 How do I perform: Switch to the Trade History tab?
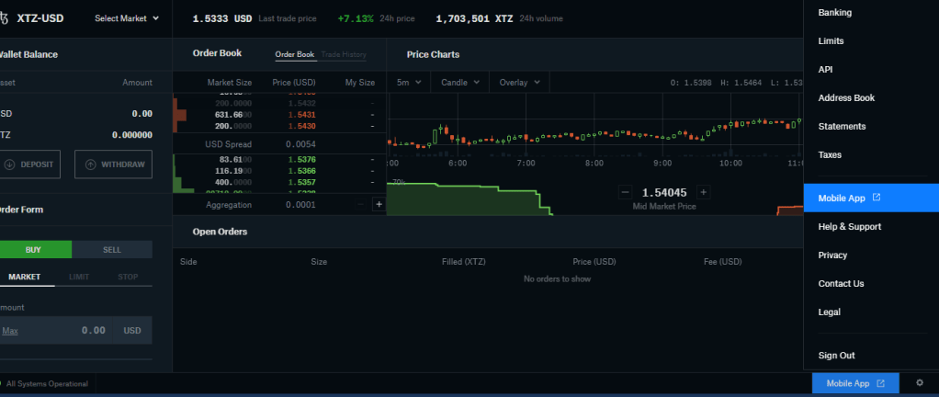point(343,54)
